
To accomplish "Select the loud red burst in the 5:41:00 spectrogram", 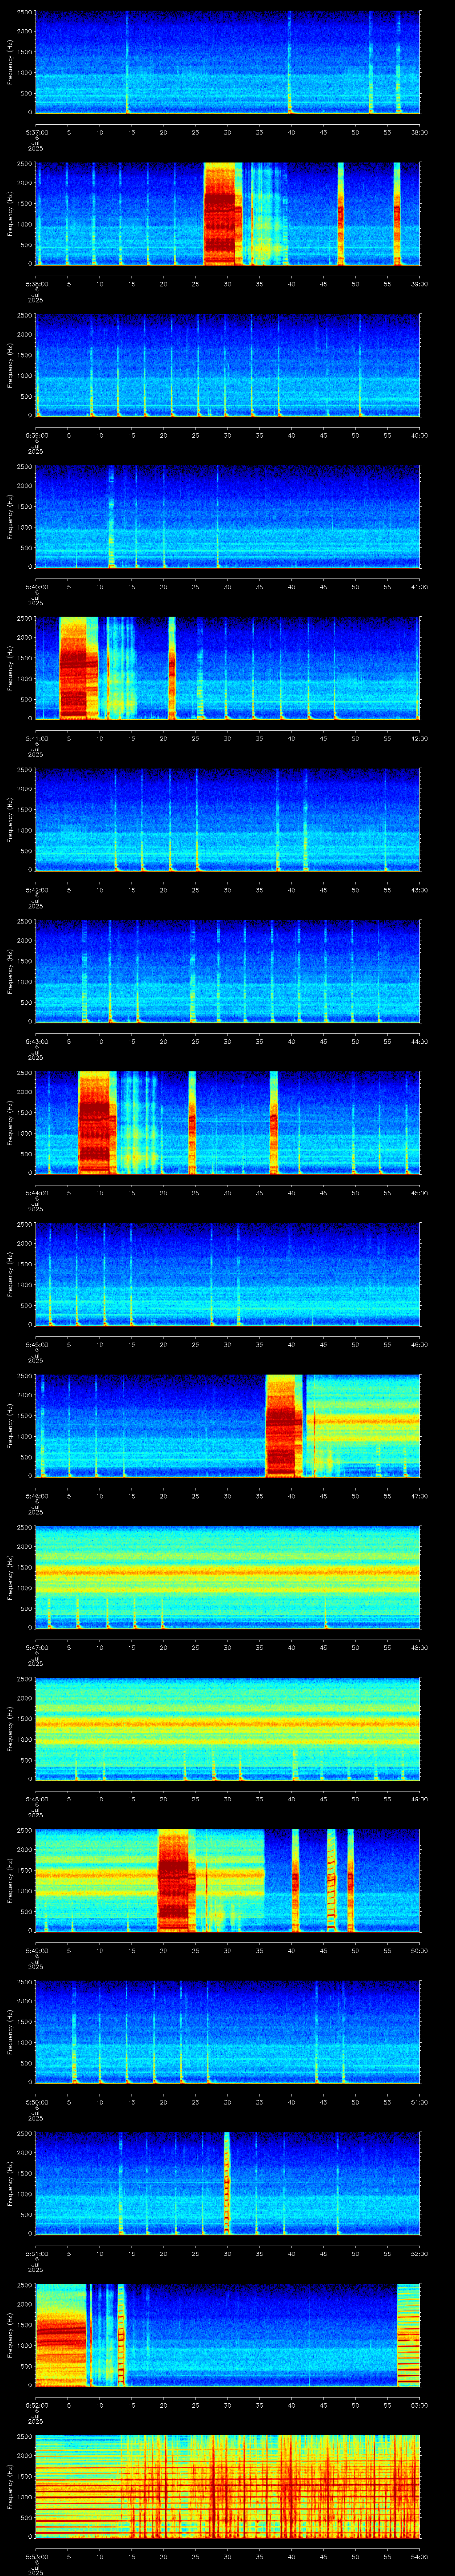I will pos(79,668).
